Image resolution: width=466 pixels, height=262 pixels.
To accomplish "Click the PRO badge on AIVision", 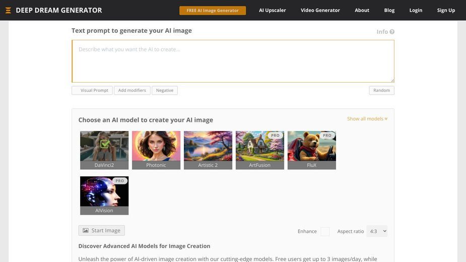I will pyautogui.click(x=119, y=181).
